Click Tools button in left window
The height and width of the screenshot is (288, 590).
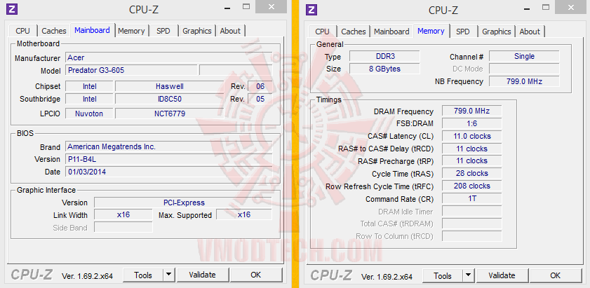[143, 275]
